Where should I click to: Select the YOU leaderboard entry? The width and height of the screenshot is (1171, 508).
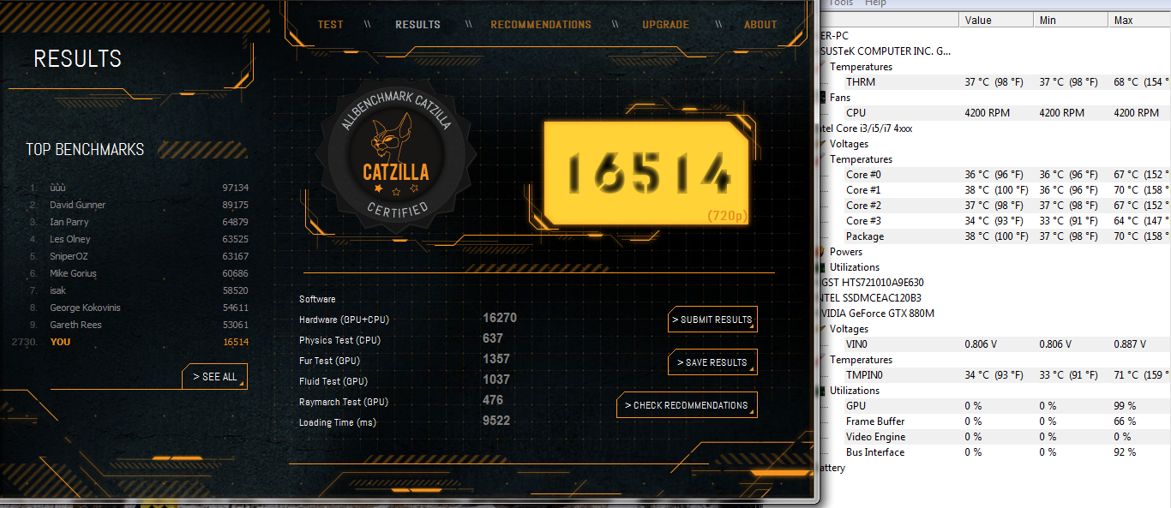[x=131, y=342]
